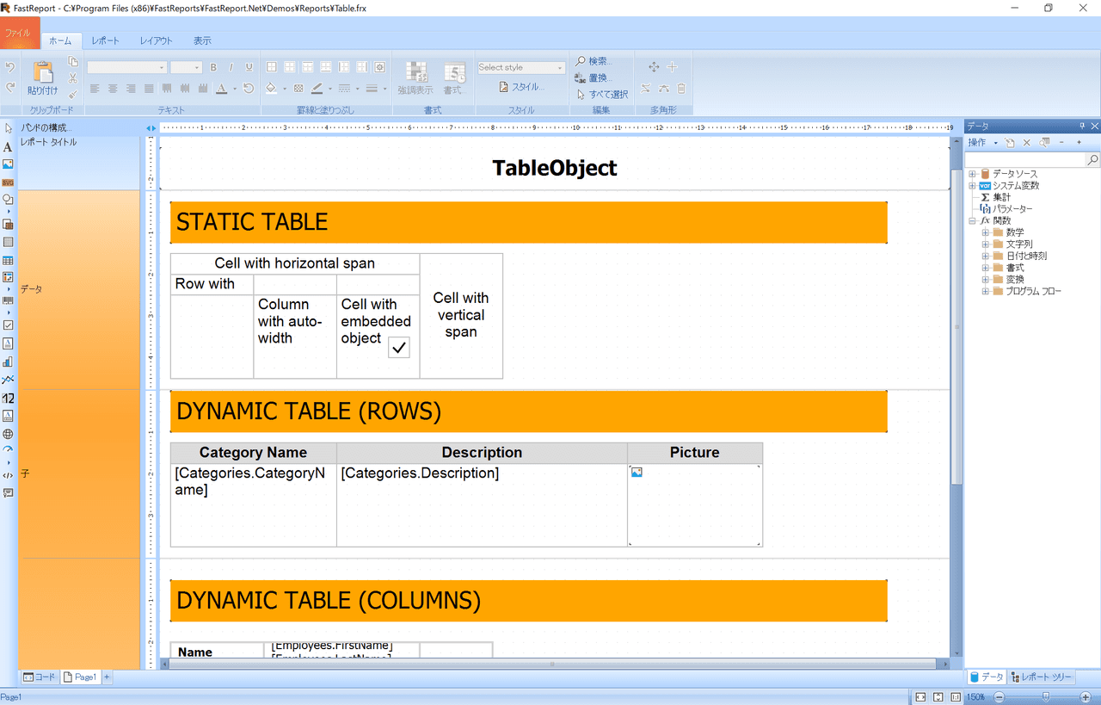Select the Gauge object tool
Image resolution: width=1101 pixels, height=705 pixels.
[8, 450]
